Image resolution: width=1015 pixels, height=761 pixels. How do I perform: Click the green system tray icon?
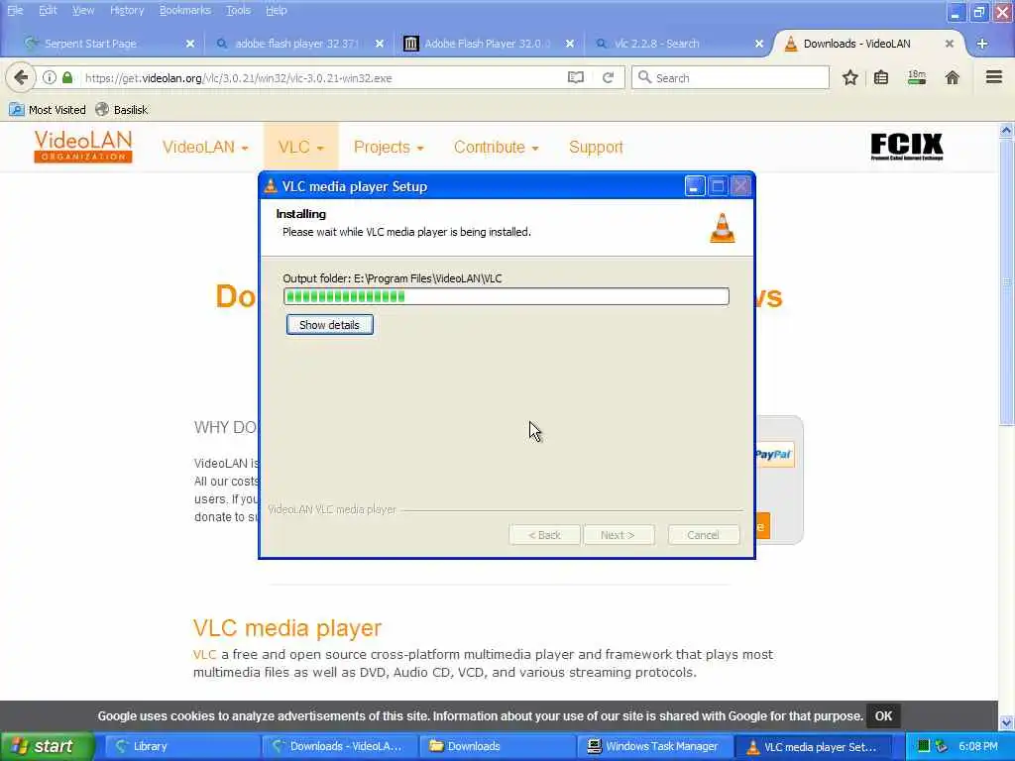pos(924,746)
